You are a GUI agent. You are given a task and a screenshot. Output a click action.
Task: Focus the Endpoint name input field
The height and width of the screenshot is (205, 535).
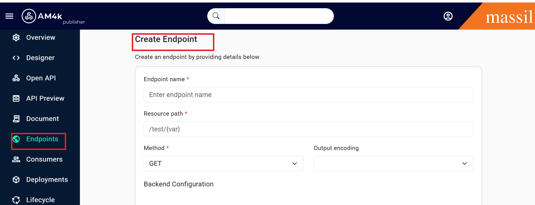[x=308, y=95]
